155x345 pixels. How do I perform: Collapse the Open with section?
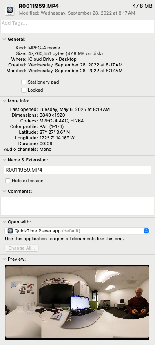point(4,222)
